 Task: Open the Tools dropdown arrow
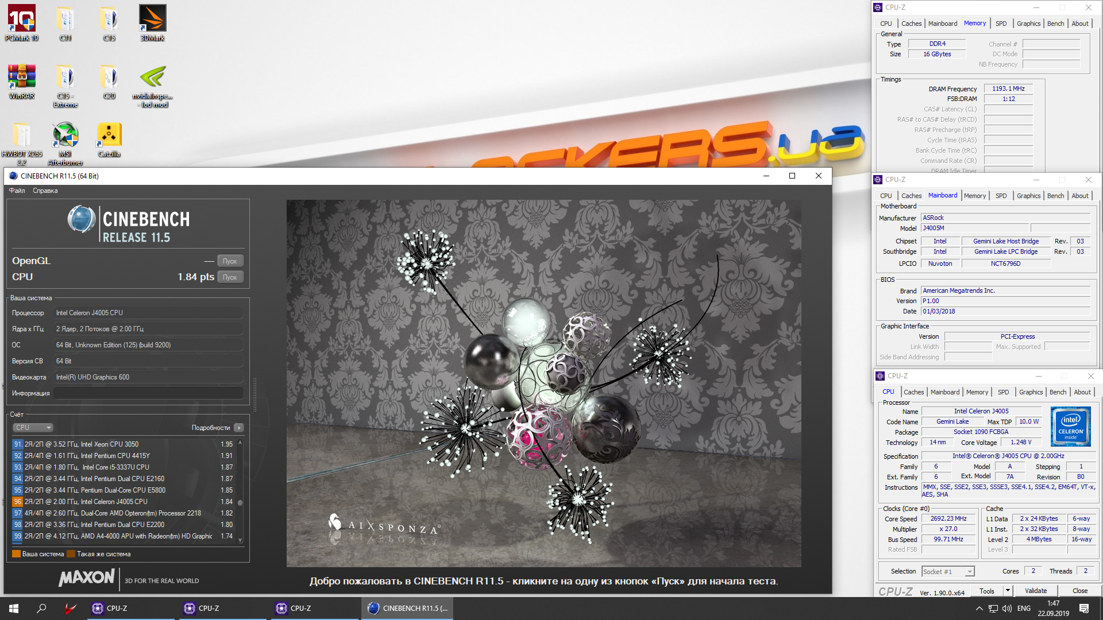click(1008, 591)
